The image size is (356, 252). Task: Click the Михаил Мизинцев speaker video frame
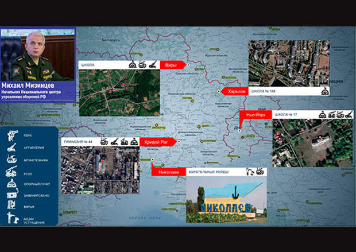[x=38, y=55]
